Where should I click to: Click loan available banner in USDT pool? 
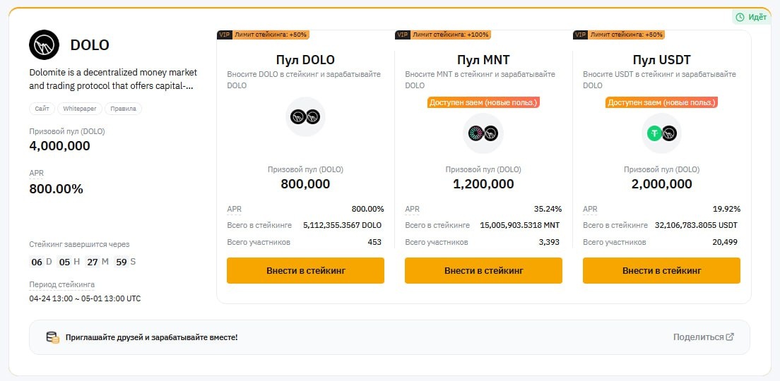(661, 102)
